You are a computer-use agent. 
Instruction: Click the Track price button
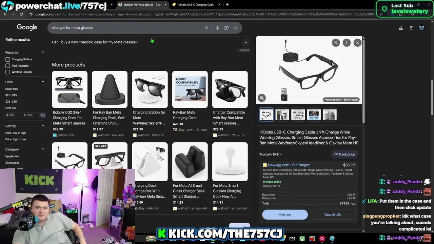tap(344, 154)
